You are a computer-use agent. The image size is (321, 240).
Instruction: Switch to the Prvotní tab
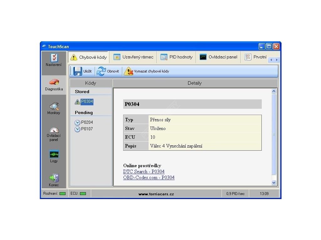click(255, 57)
